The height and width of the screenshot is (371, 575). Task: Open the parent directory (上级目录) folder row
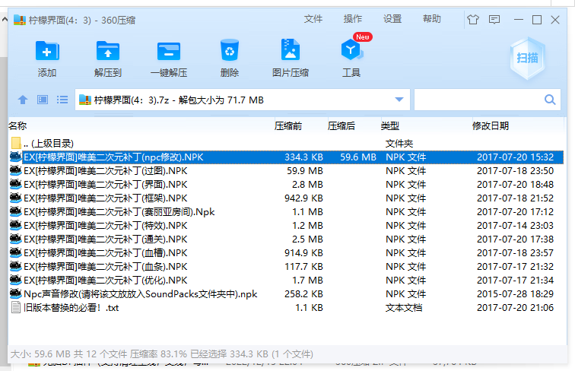[x=48, y=143]
